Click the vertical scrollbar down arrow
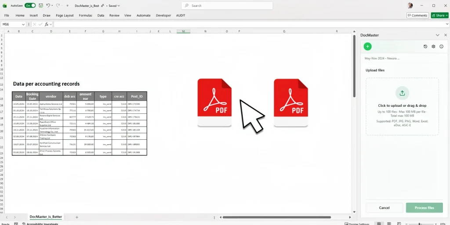Viewport: 450px width, 225px height. (x=354, y=212)
